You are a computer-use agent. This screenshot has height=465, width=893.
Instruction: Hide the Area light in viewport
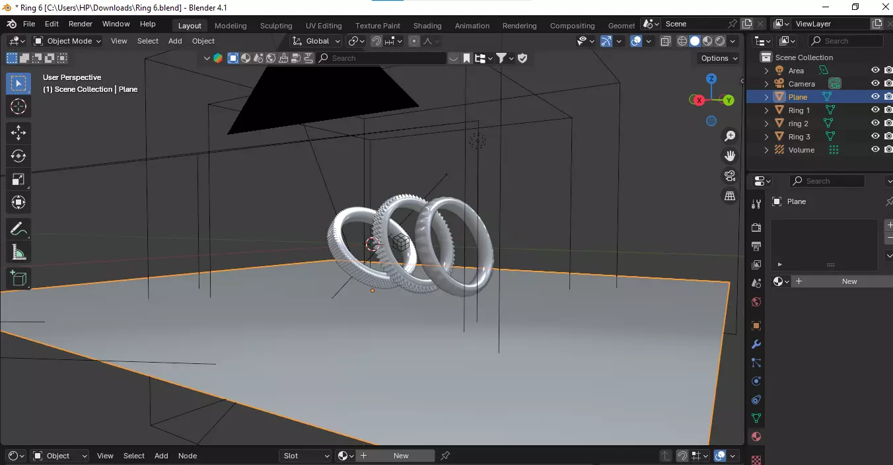click(875, 71)
